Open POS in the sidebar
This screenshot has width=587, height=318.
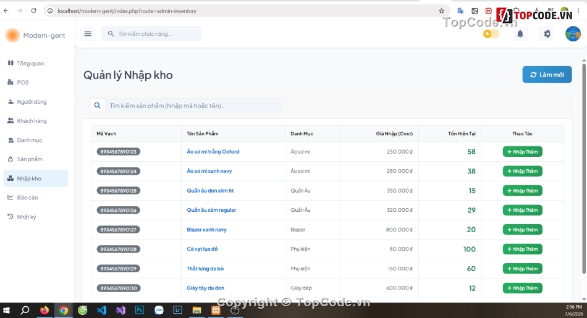36,82
